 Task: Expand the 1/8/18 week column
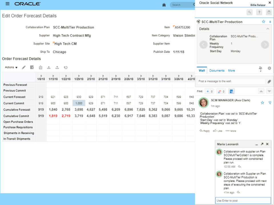click(41, 76)
